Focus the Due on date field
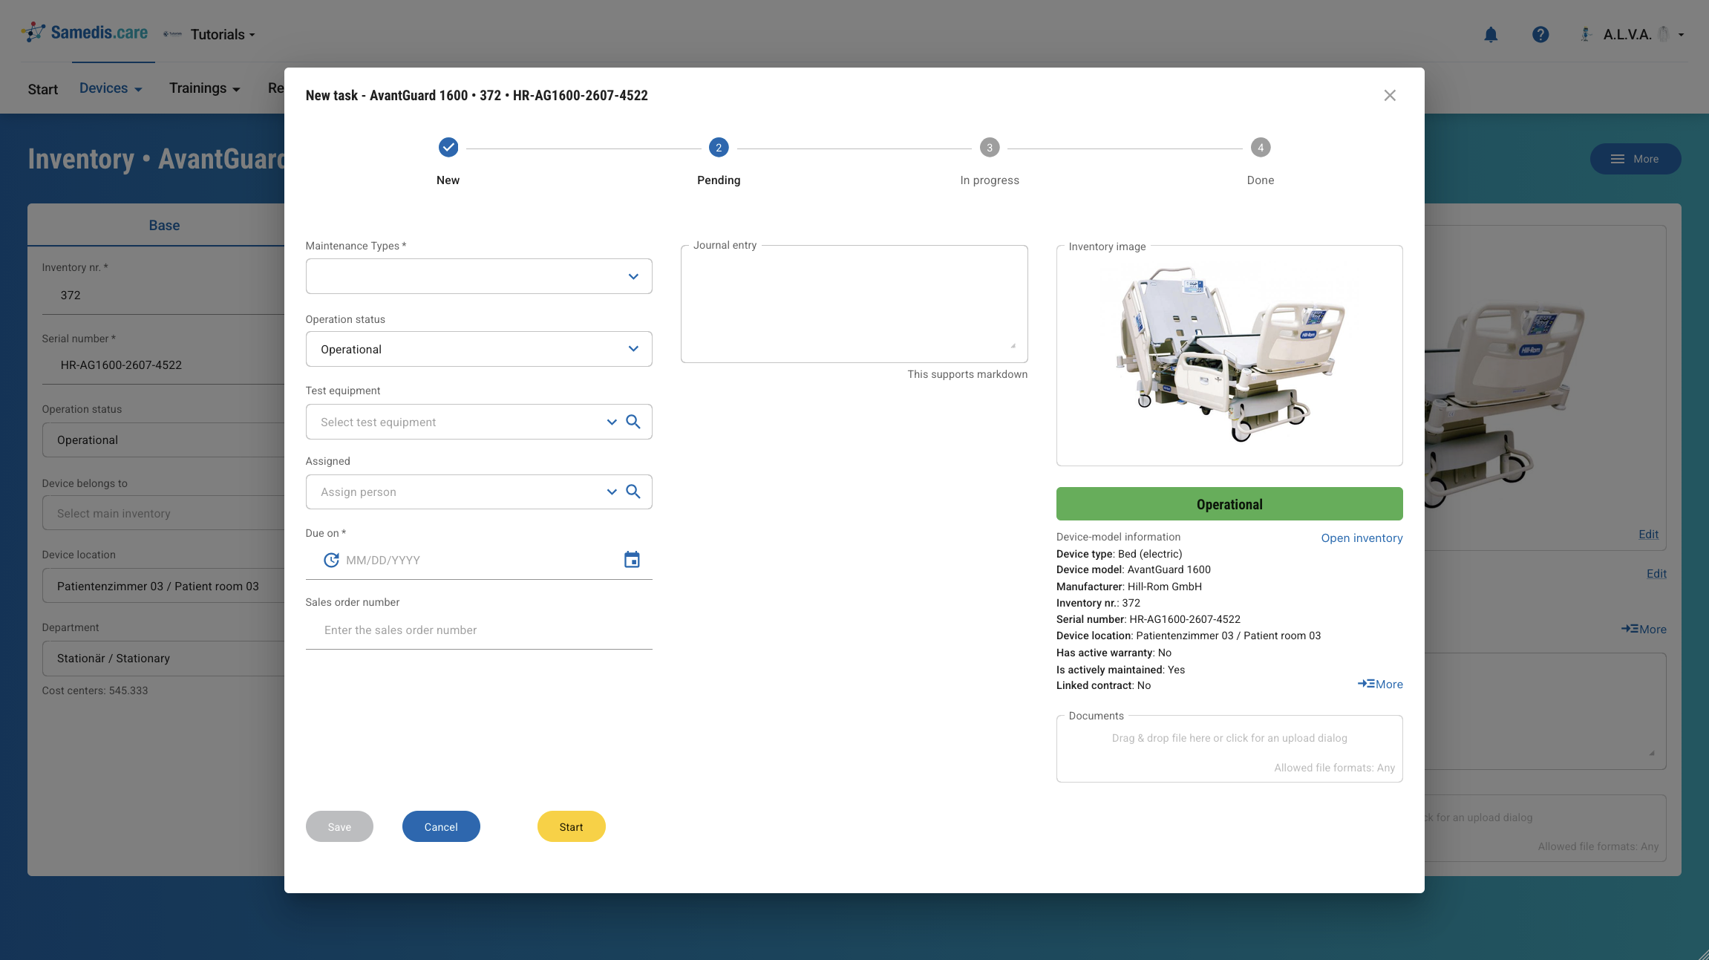The height and width of the screenshot is (960, 1709). pyautogui.click(x=479, y=560)
